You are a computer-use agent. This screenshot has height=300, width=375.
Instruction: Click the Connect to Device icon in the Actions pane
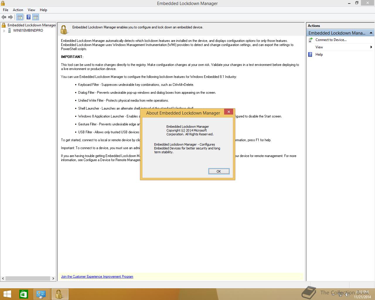[x=311, y=40]
